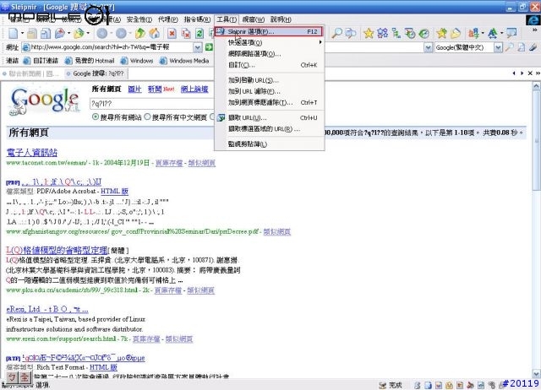Image resolution: width=541 pixels, height=390 pixels.
Task: Click the highlighter pen icon in search bar
Action: (x=533, y=47)
